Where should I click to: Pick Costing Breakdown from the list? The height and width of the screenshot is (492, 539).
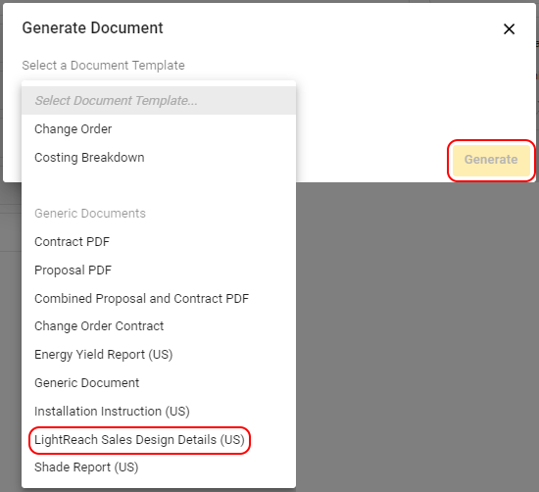(159, 158)
